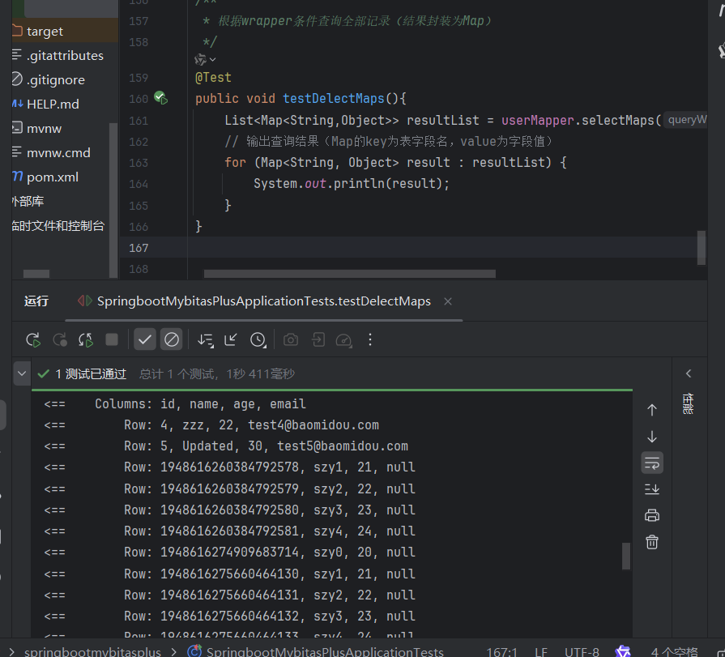Toggle show ignored tests circle-slash icon
The width and height of the screenshot is (725, 657).
171,339
